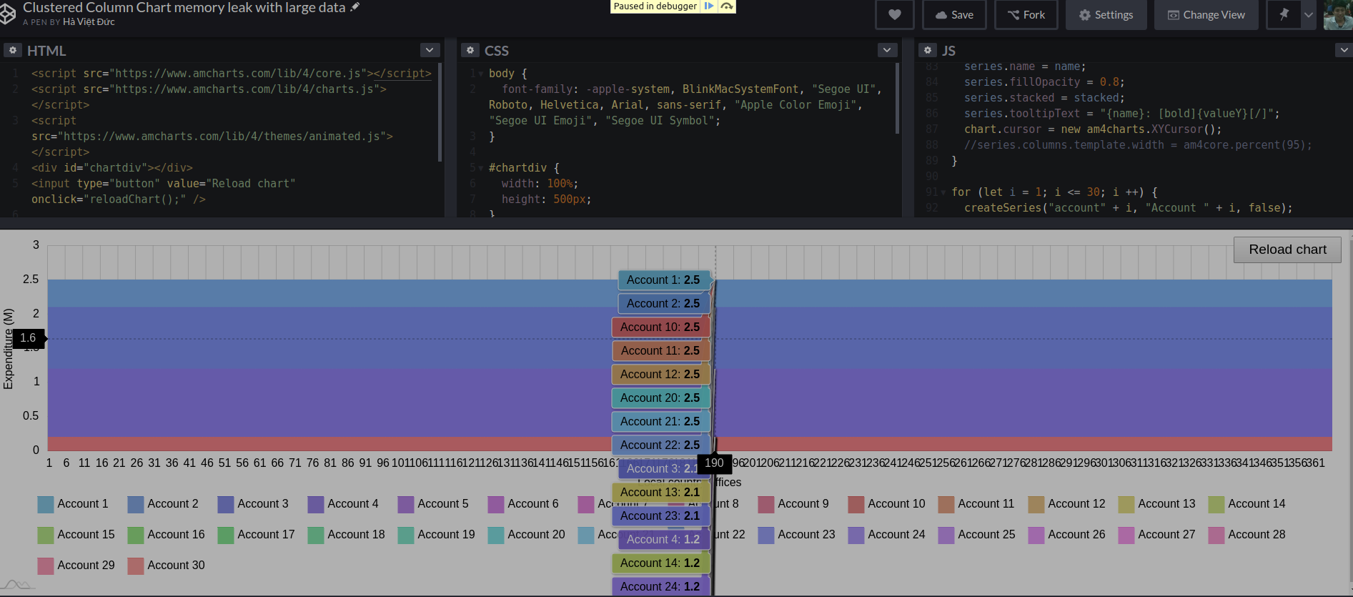Toggle Account 11 legend item
1353x597 pixels.
click(x=976, y=504)
